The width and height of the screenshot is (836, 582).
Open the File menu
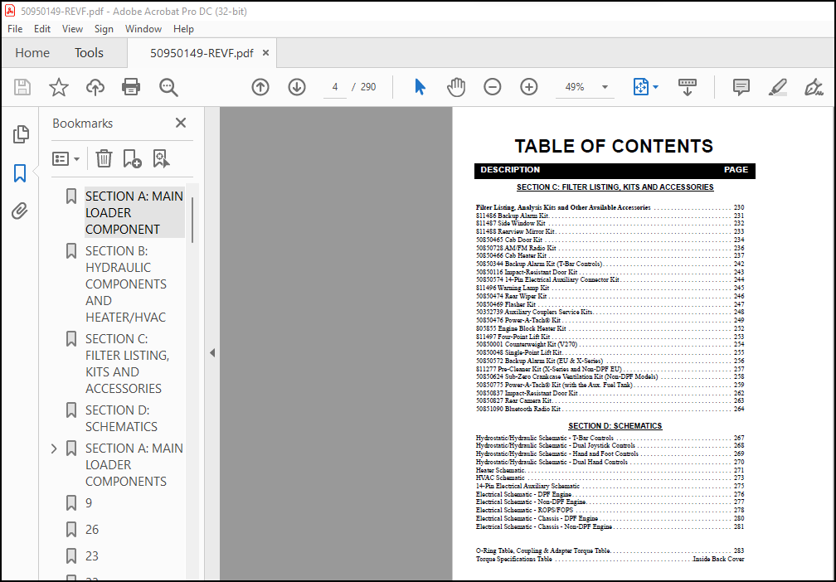click(x=15, y=29)
